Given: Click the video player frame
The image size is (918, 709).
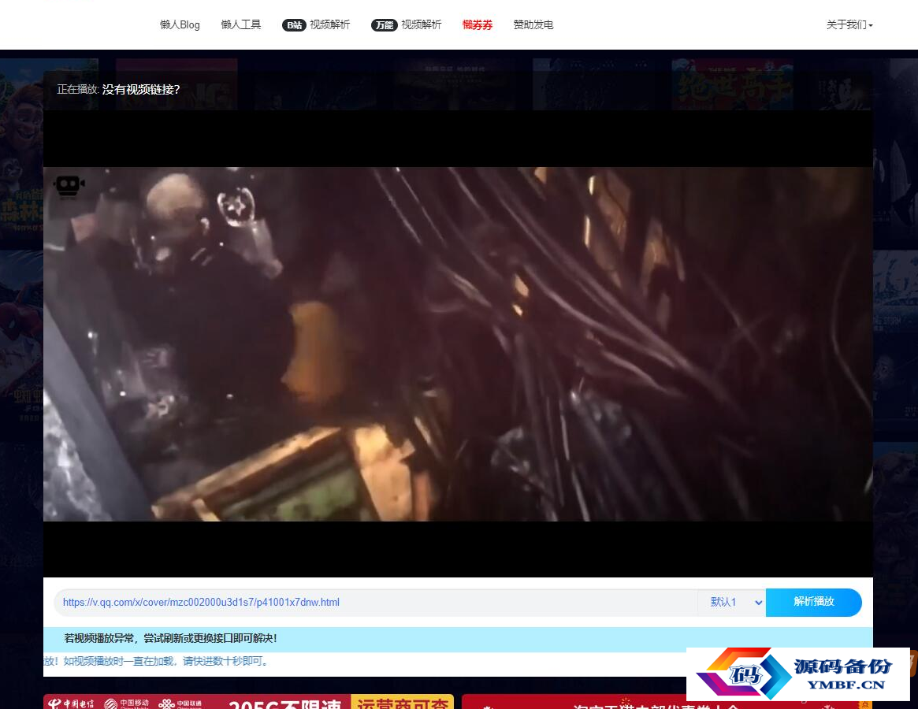Looking at the screenshot, I should (x=458, y=343).
